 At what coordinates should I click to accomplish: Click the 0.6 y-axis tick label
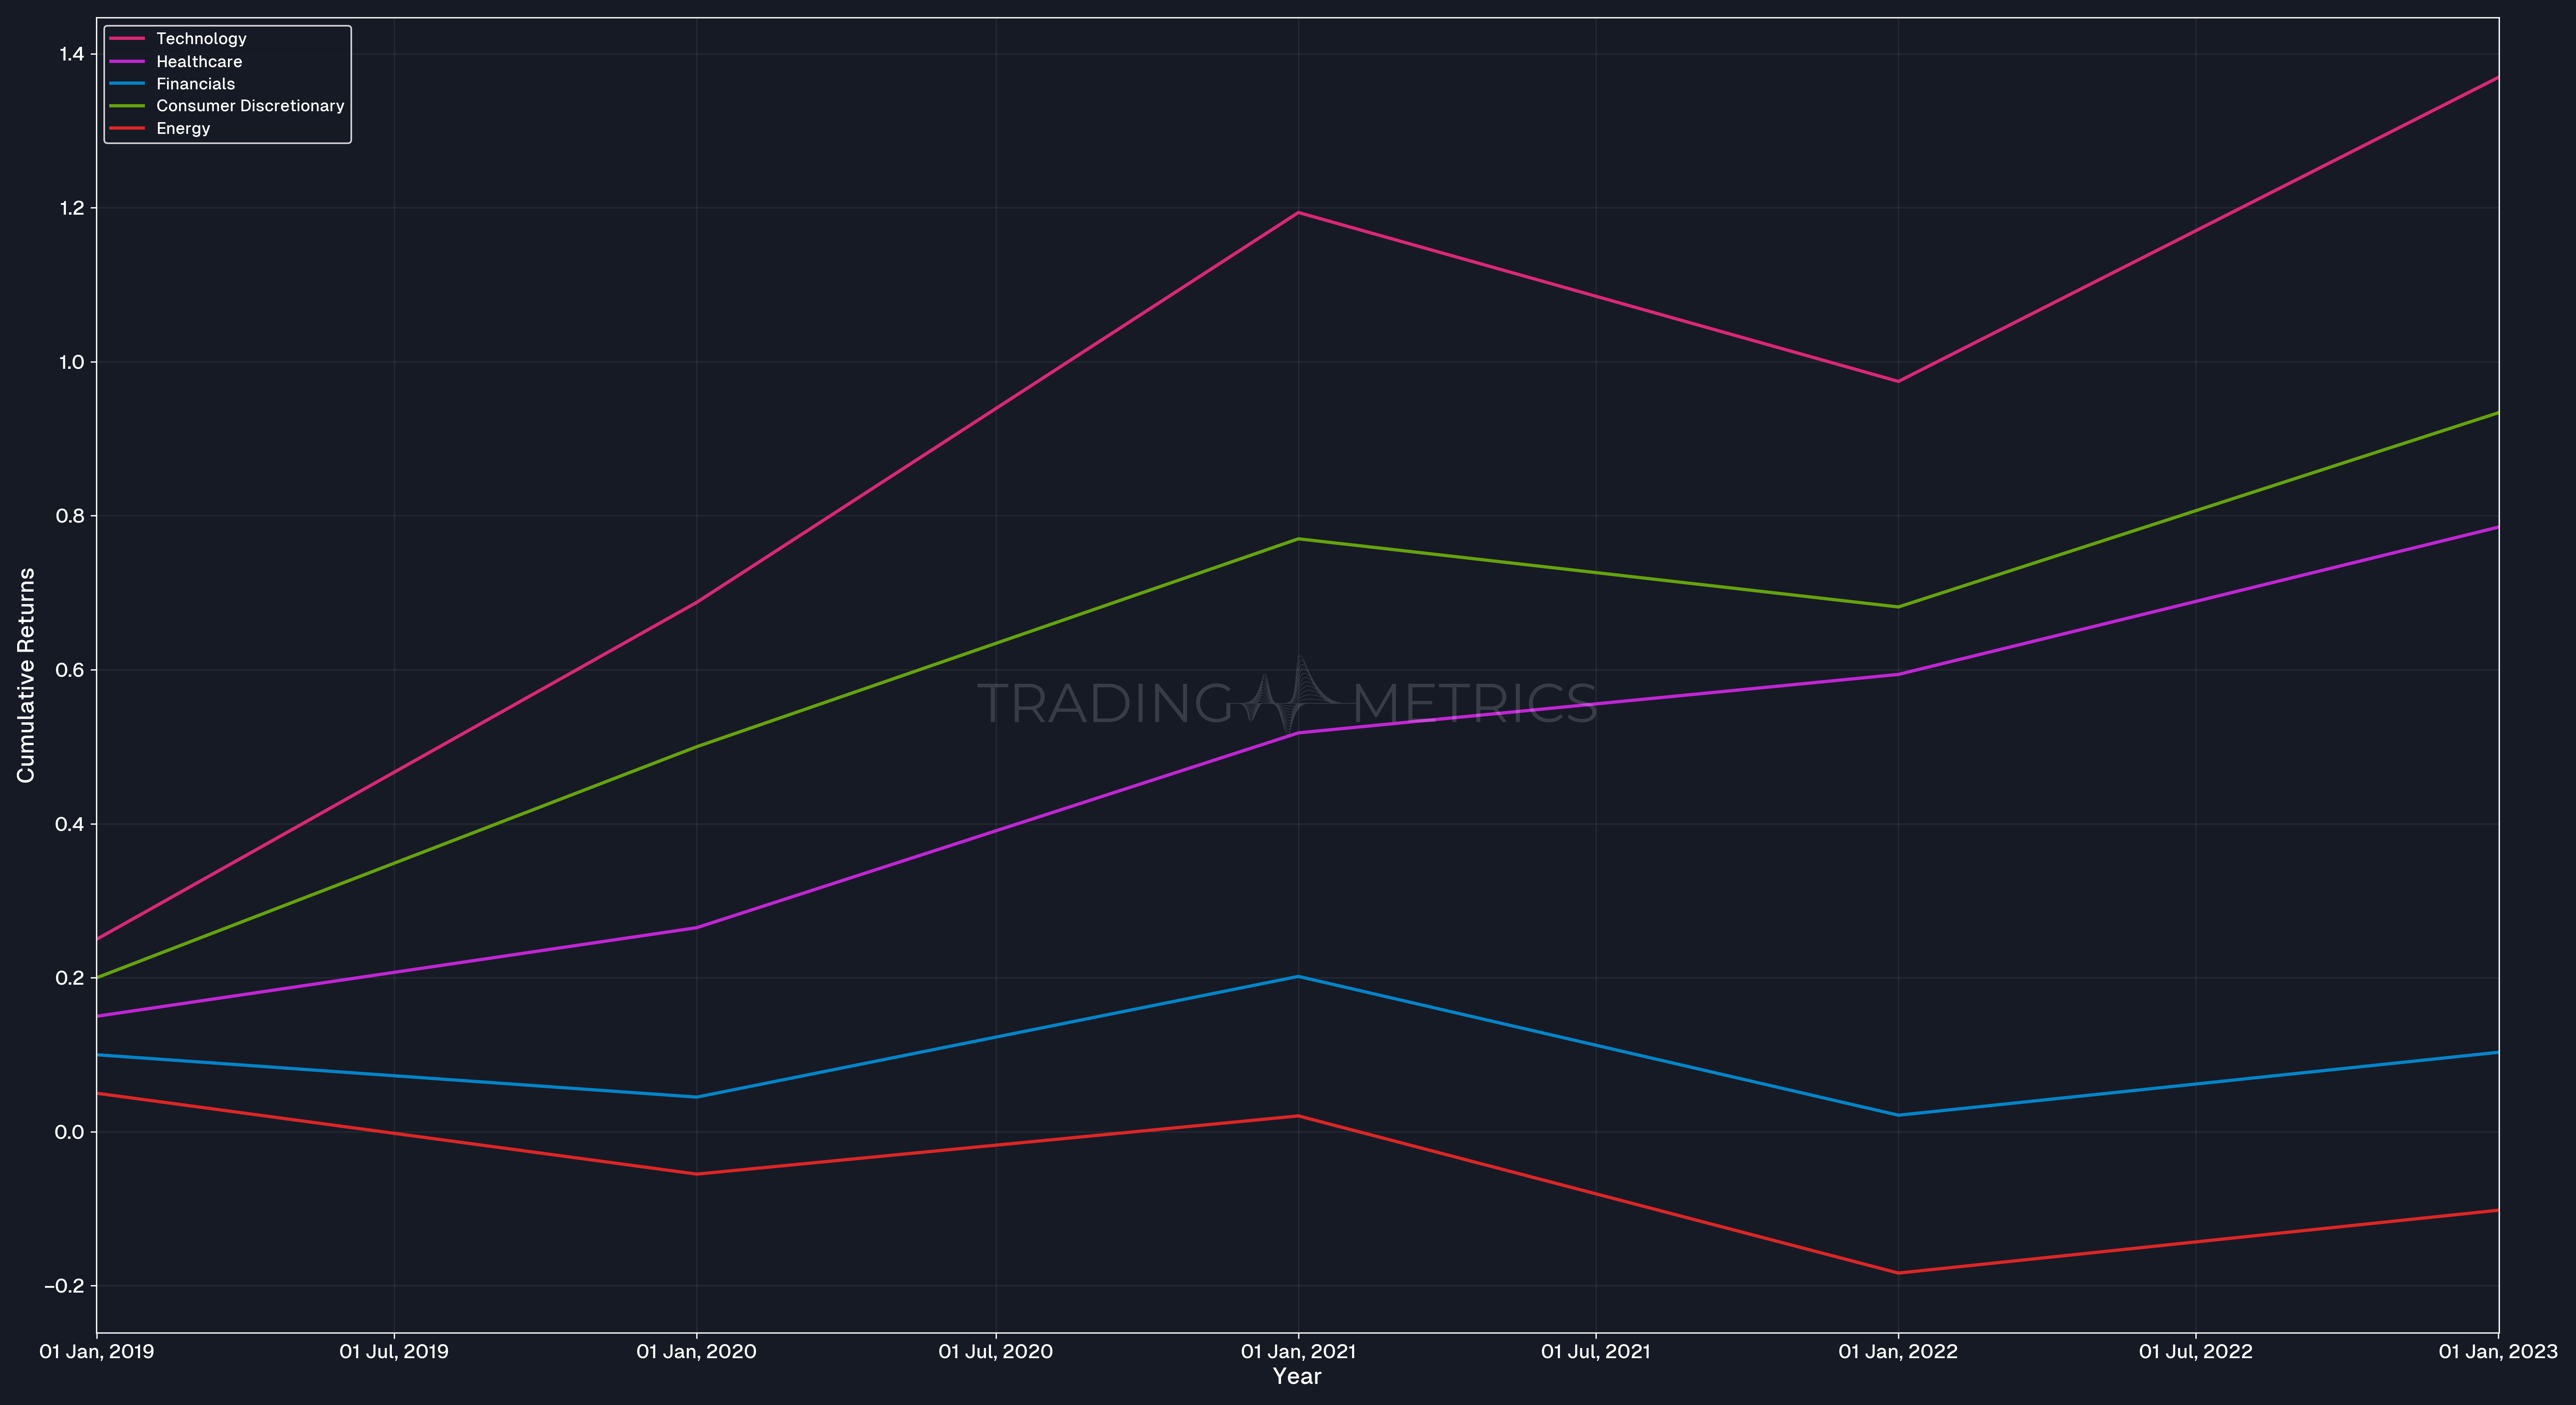[x=70, y=670]
